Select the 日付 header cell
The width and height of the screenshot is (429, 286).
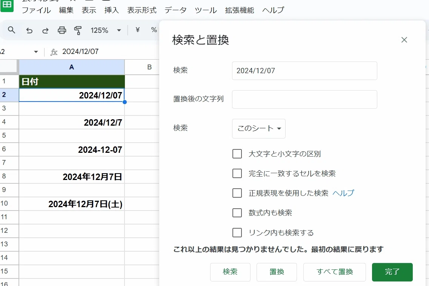click(x=72, y=81)
